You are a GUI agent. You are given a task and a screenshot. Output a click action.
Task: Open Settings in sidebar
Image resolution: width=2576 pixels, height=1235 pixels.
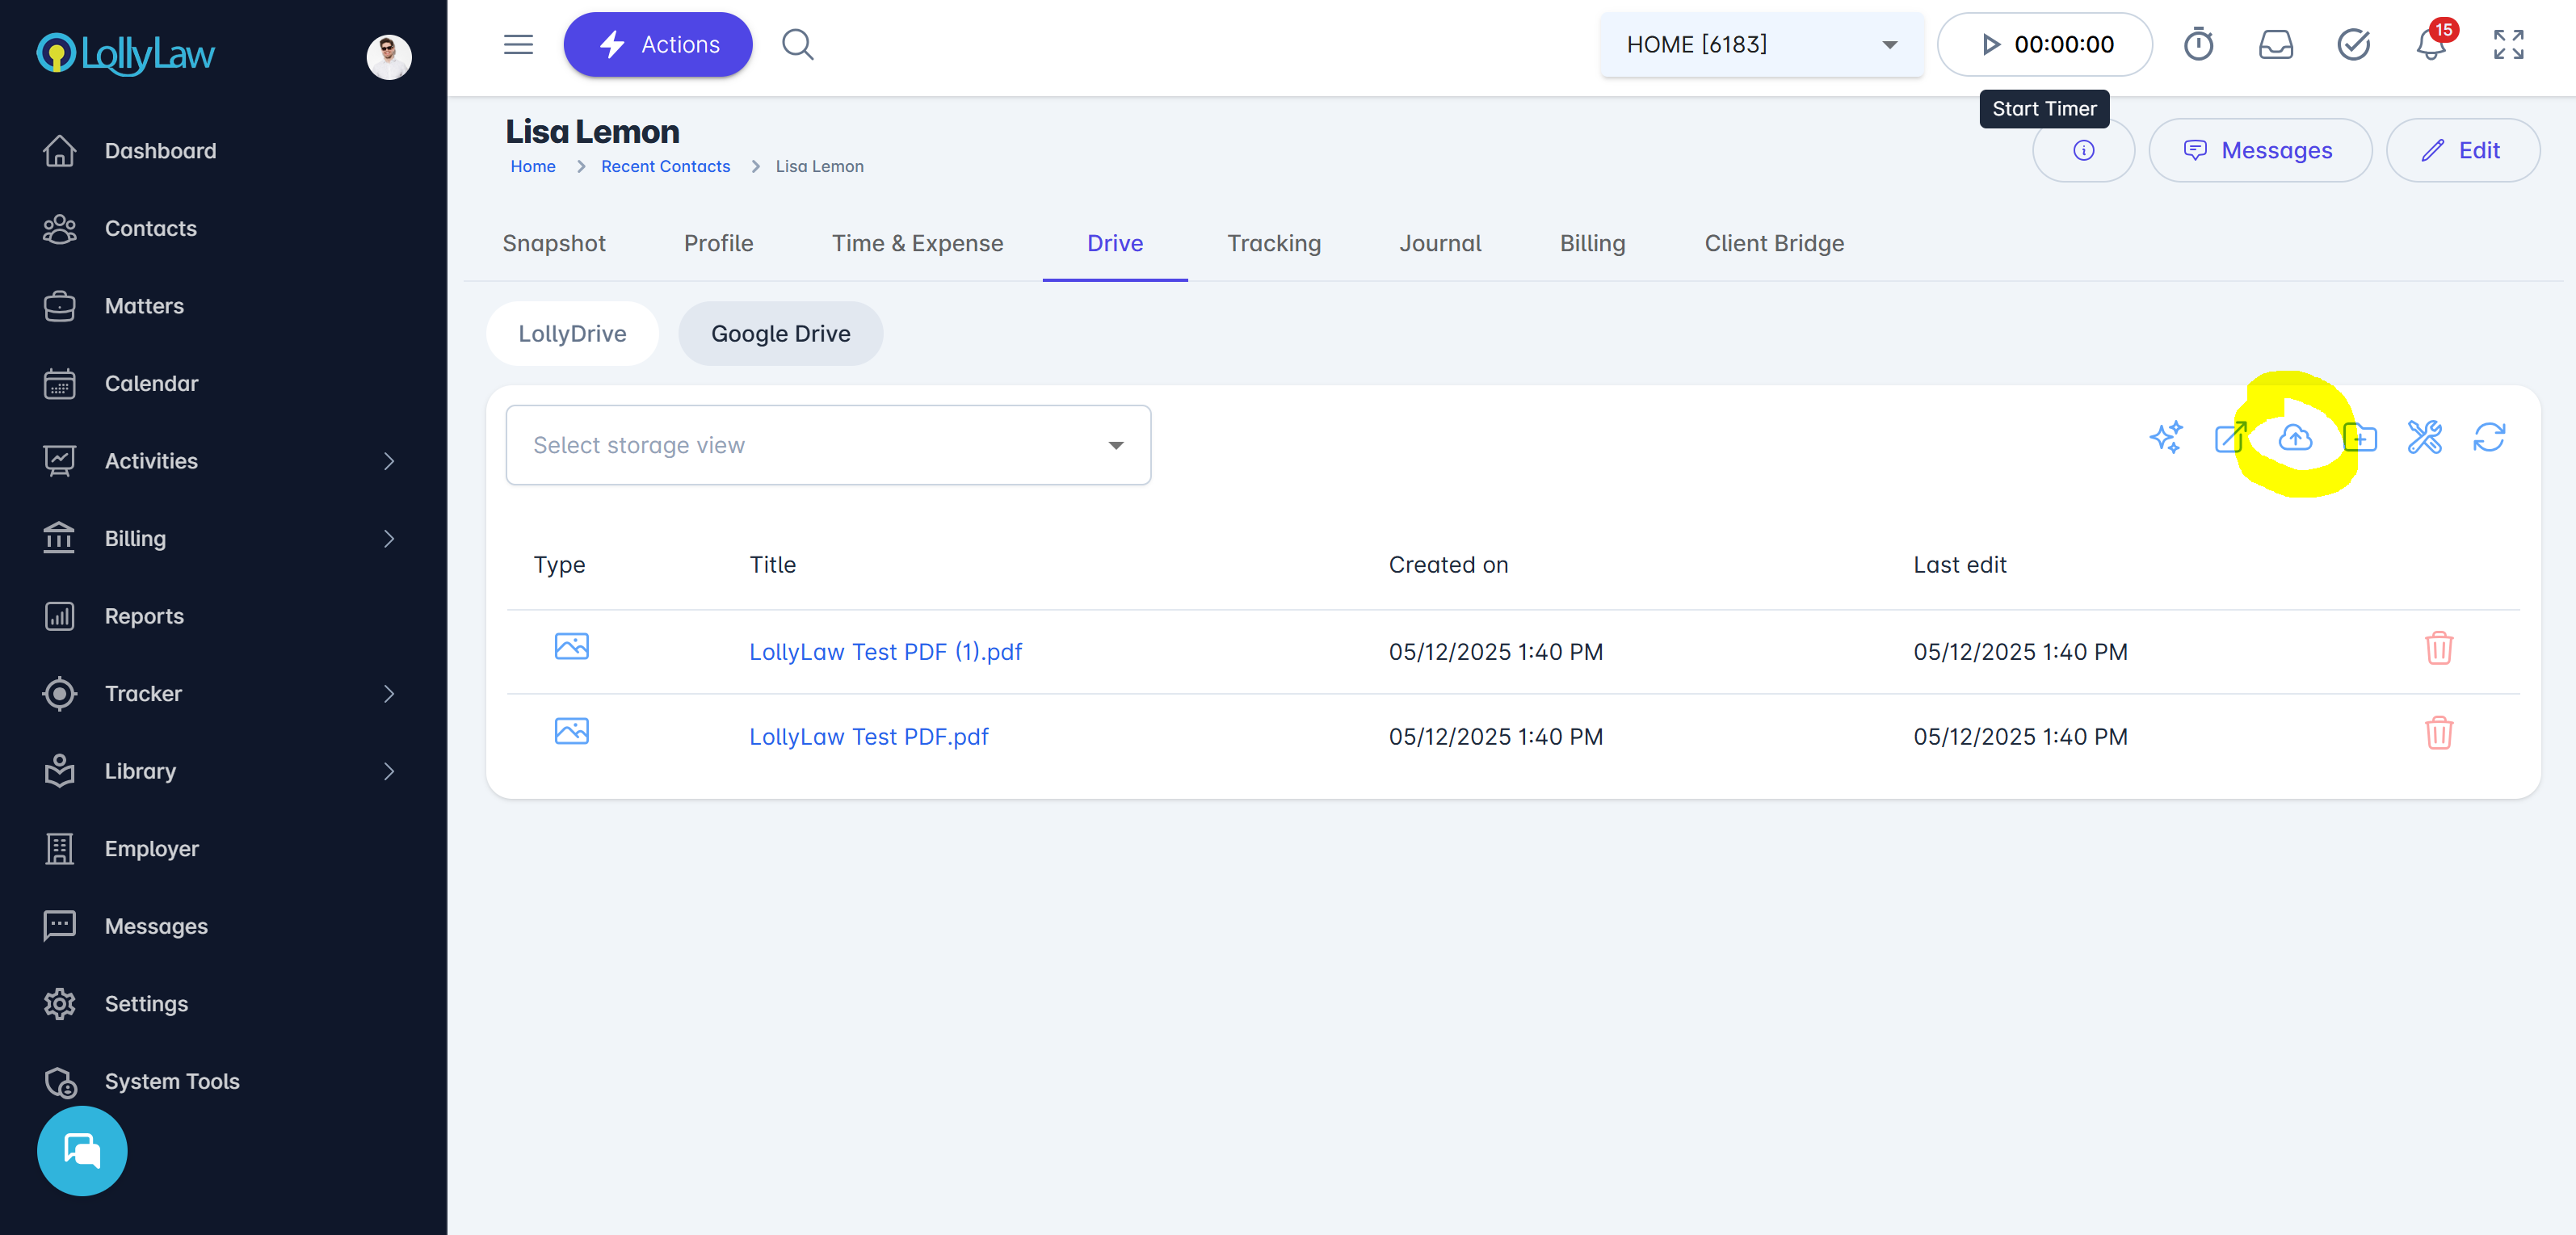(x=146, y=1004)
